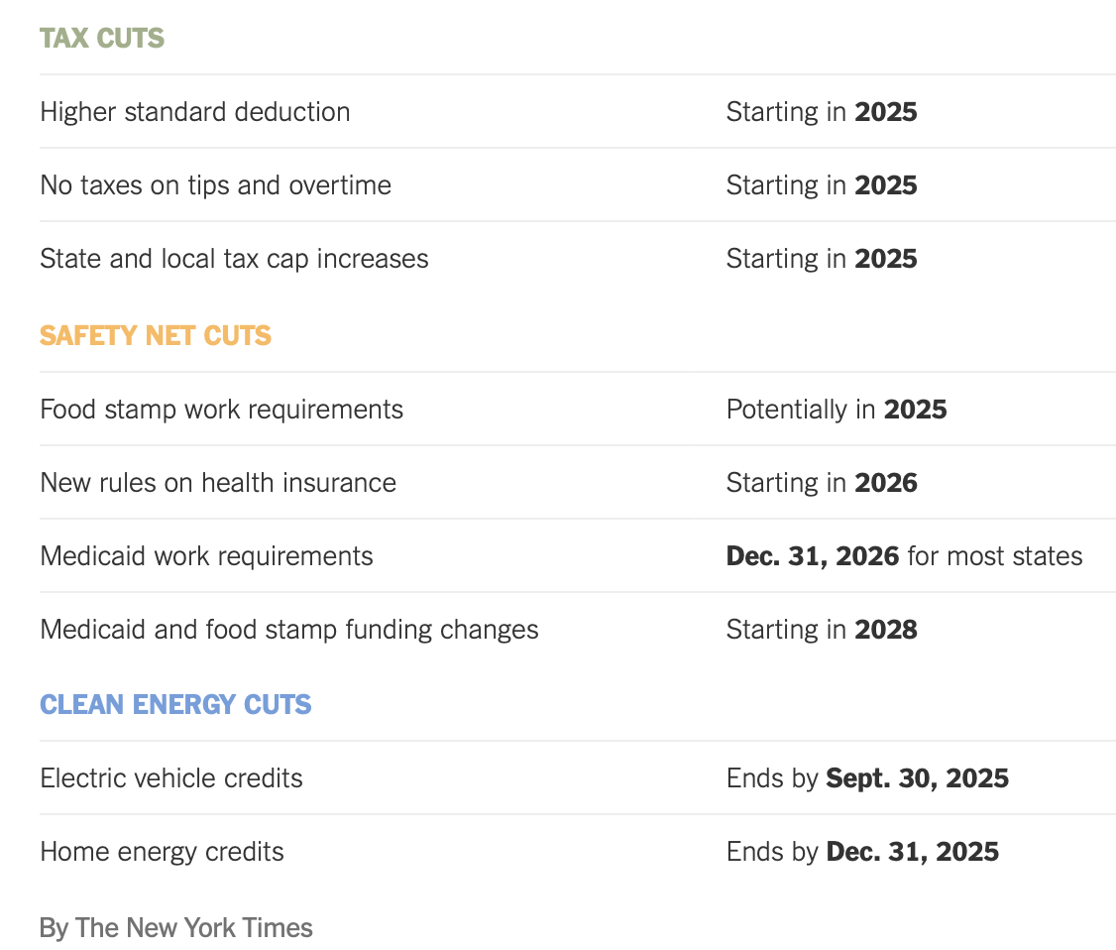
Task: Click the TAX CUTS section heading
Action: coord(102,39)
